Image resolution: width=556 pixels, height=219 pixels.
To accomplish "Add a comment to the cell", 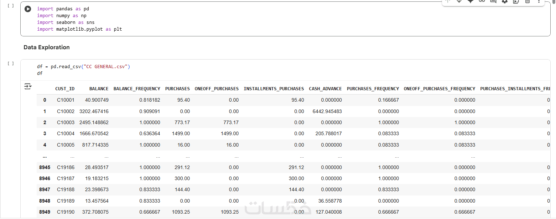I will [x=493, y=1].
